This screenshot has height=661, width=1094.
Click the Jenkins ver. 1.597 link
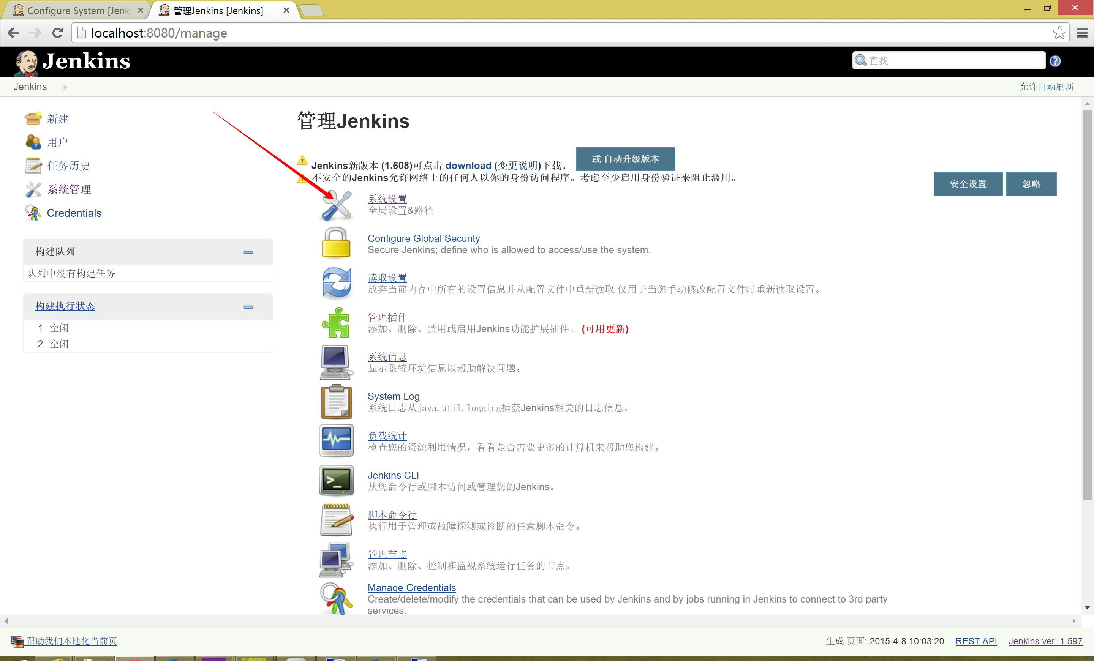point(1045,641)
